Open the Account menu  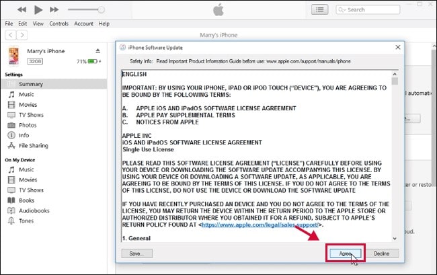click(x=83, y=24)
